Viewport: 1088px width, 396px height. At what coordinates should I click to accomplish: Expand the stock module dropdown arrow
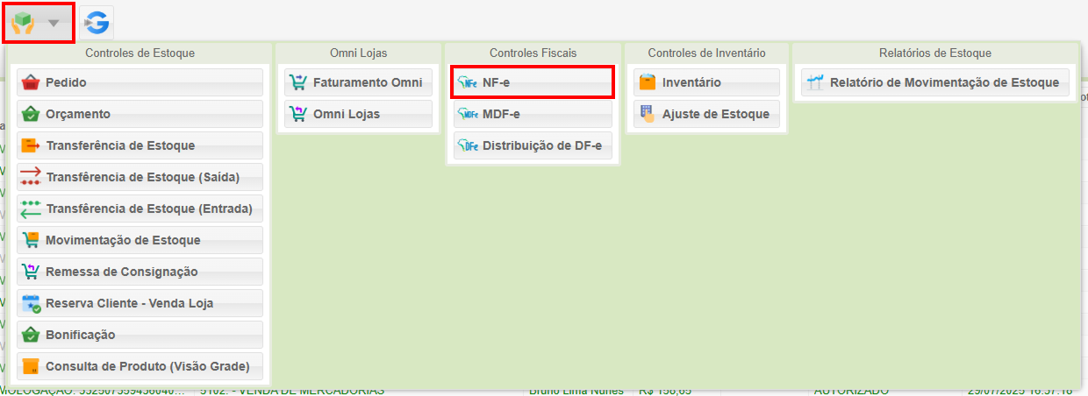coord(54,24)
